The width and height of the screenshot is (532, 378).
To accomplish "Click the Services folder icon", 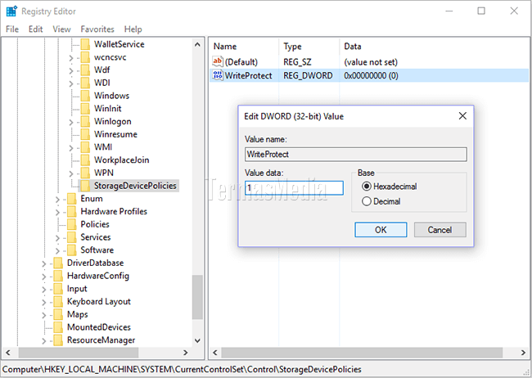I will pos(71,237).
